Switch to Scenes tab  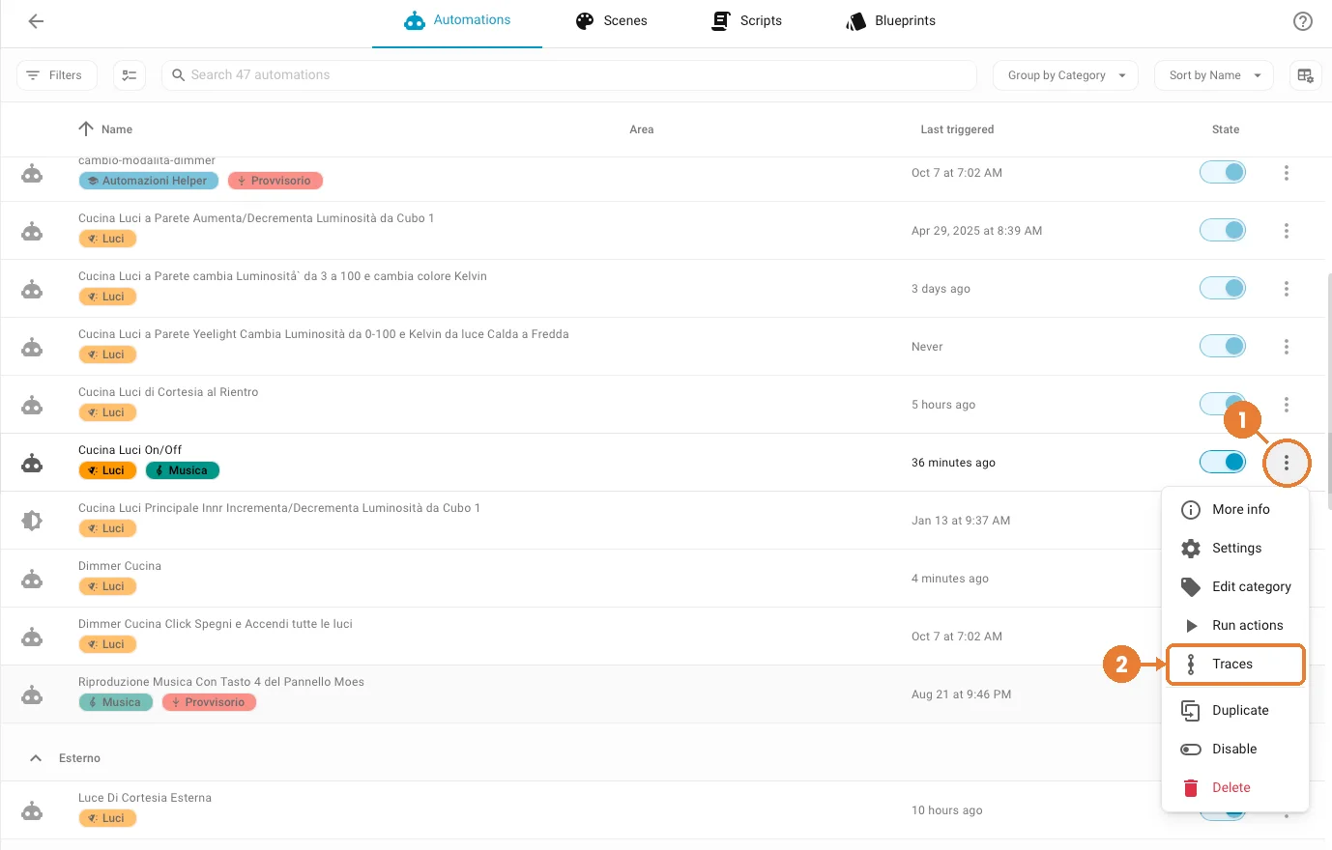pyautogui.click(x=611, y=21)
